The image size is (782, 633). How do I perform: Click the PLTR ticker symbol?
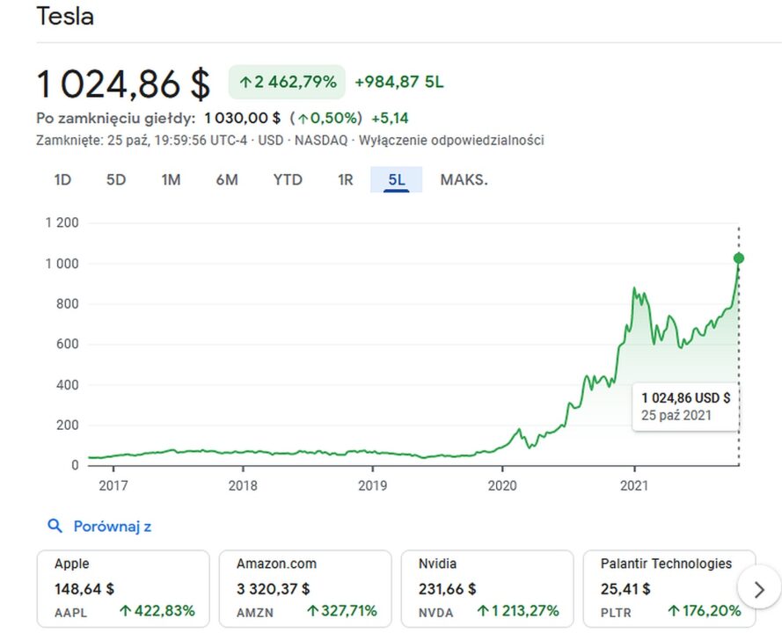tap(616, 613)
